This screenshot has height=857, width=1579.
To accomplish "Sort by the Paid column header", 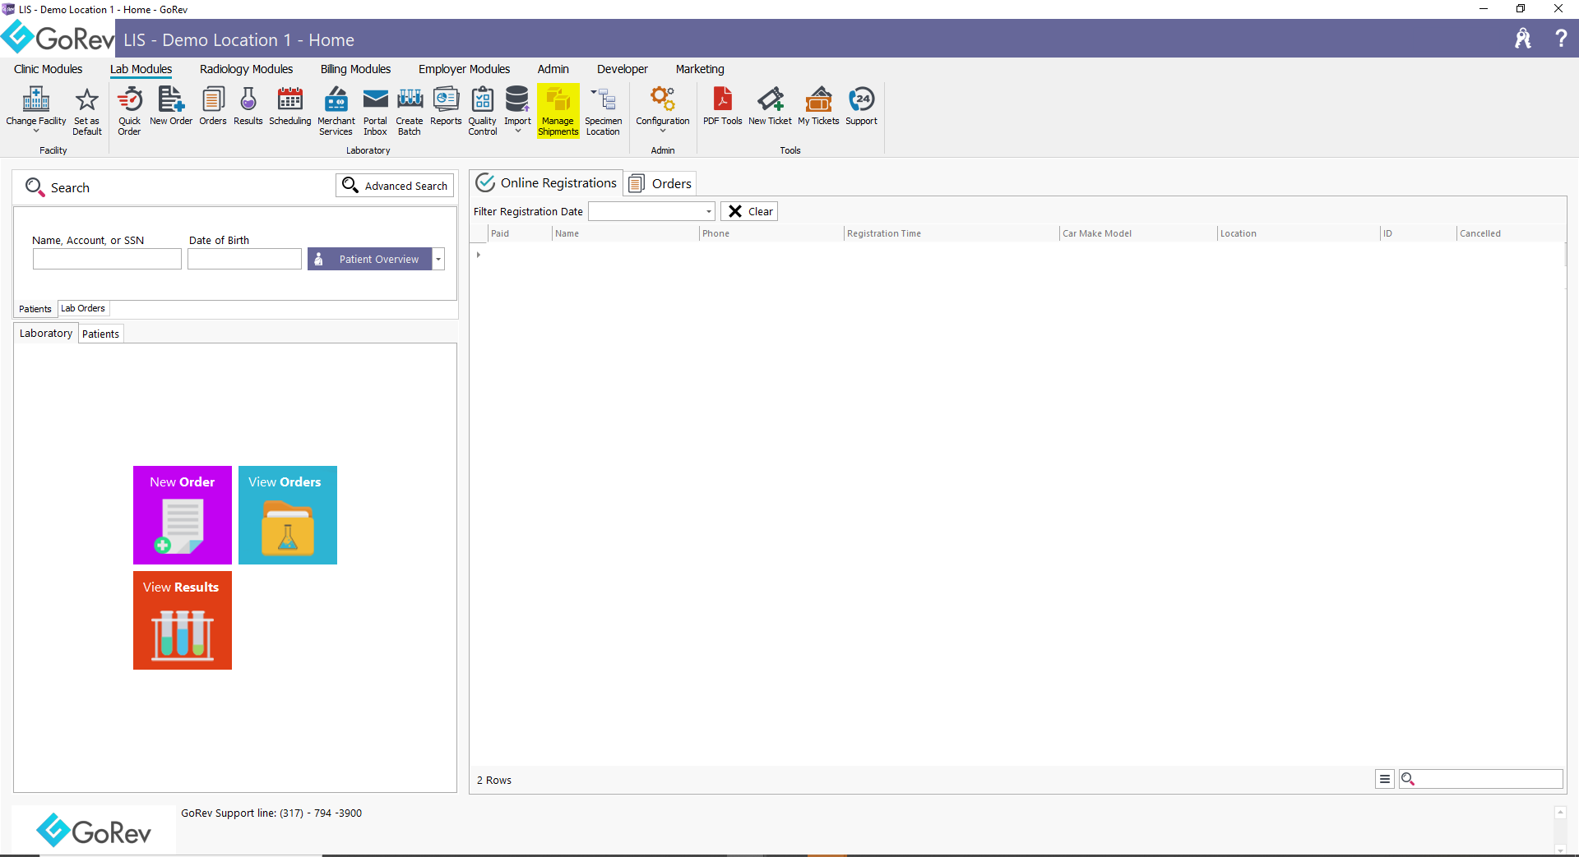I will click(x=521, y=233).
